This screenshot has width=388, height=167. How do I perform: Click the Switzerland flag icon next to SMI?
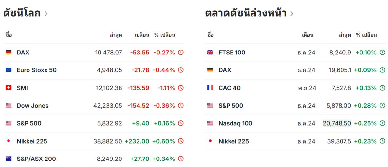tap(9, 88)
